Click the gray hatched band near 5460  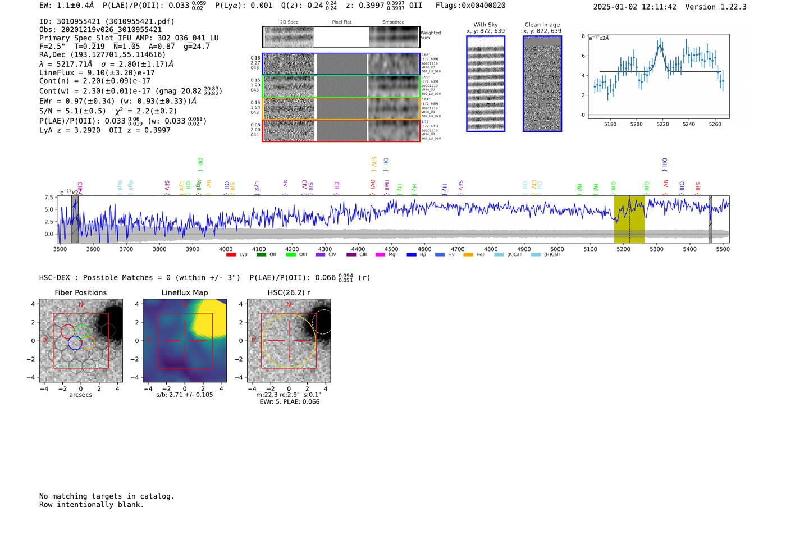[x=710, y=219]
